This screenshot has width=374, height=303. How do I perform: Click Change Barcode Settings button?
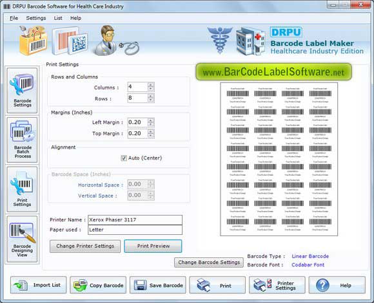209,262
